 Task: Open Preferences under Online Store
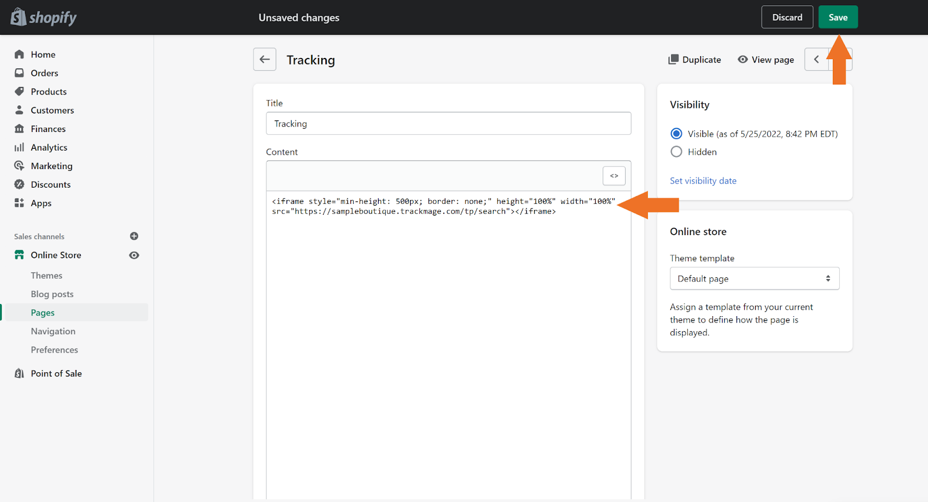click(x=54, y=350)
